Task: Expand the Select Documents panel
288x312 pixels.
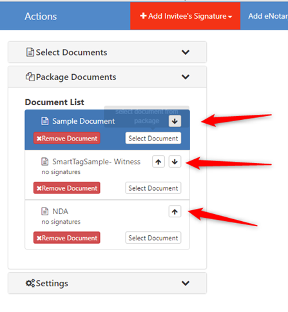Action: click(x=186, y=52)
